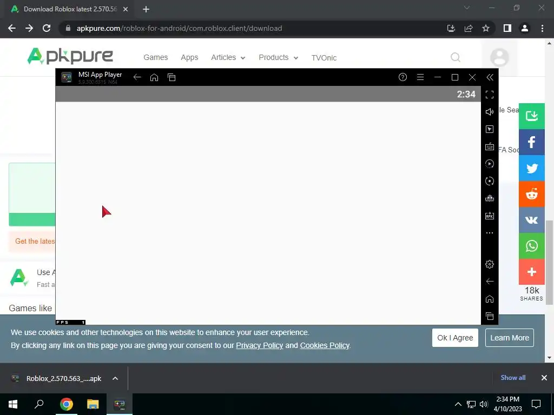Screen dimensions: 554x415
Task: Show recent apps from App Player title bar
Action: [x=172, y=77]
